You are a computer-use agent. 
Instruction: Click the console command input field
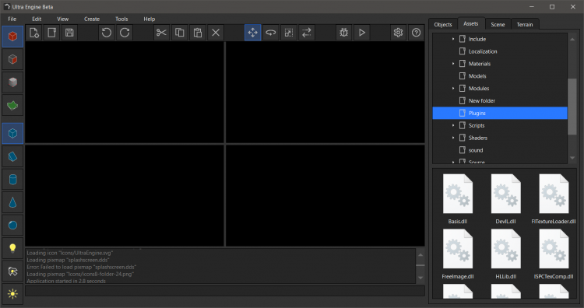(225, 291)
